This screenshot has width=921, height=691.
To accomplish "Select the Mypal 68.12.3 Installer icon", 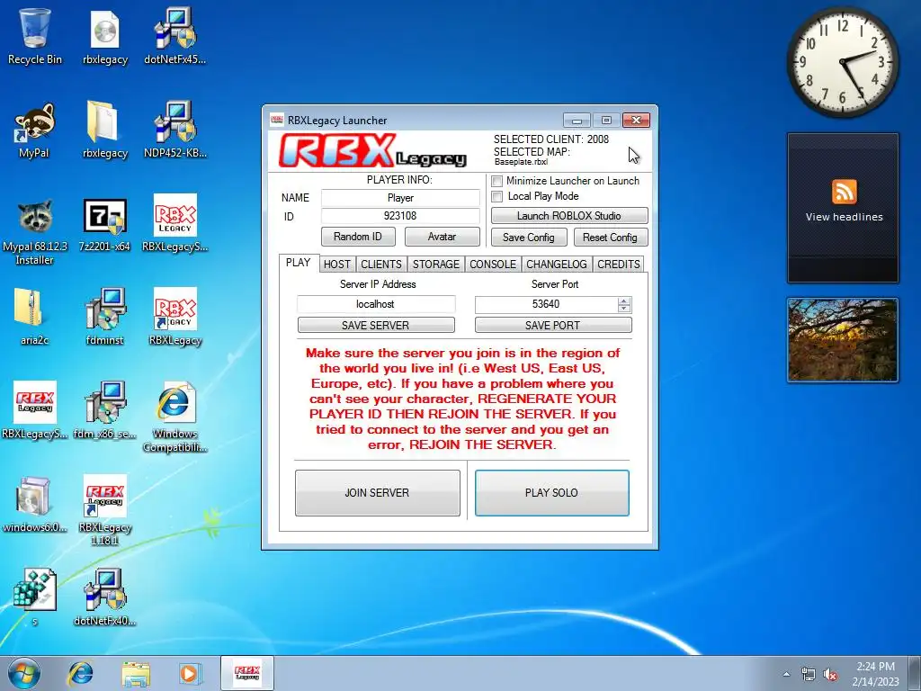I will [35, 230].
